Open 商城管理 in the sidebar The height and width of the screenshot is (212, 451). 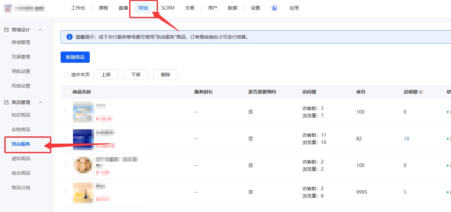click(21, 42)
